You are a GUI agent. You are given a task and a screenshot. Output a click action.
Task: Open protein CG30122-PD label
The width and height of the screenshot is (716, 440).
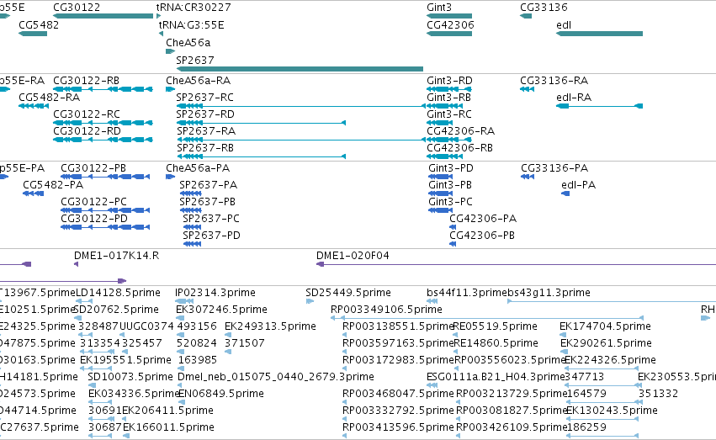pos(94,219)
